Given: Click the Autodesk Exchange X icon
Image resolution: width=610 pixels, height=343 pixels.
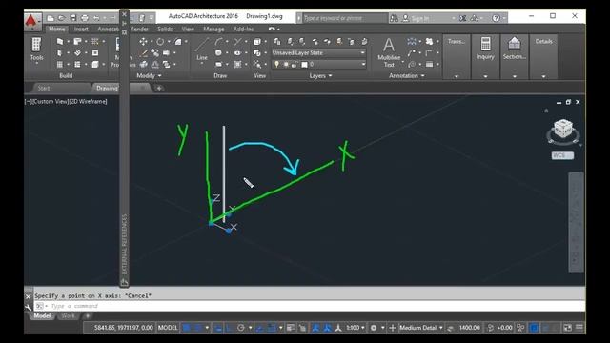Looking at the screenshot, I should [462, 18].
